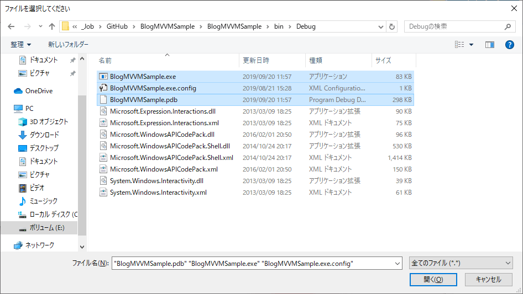The image size is (523, 294).
Task: Toggle the preview pane icon
Action: click(x=490, y=45)
